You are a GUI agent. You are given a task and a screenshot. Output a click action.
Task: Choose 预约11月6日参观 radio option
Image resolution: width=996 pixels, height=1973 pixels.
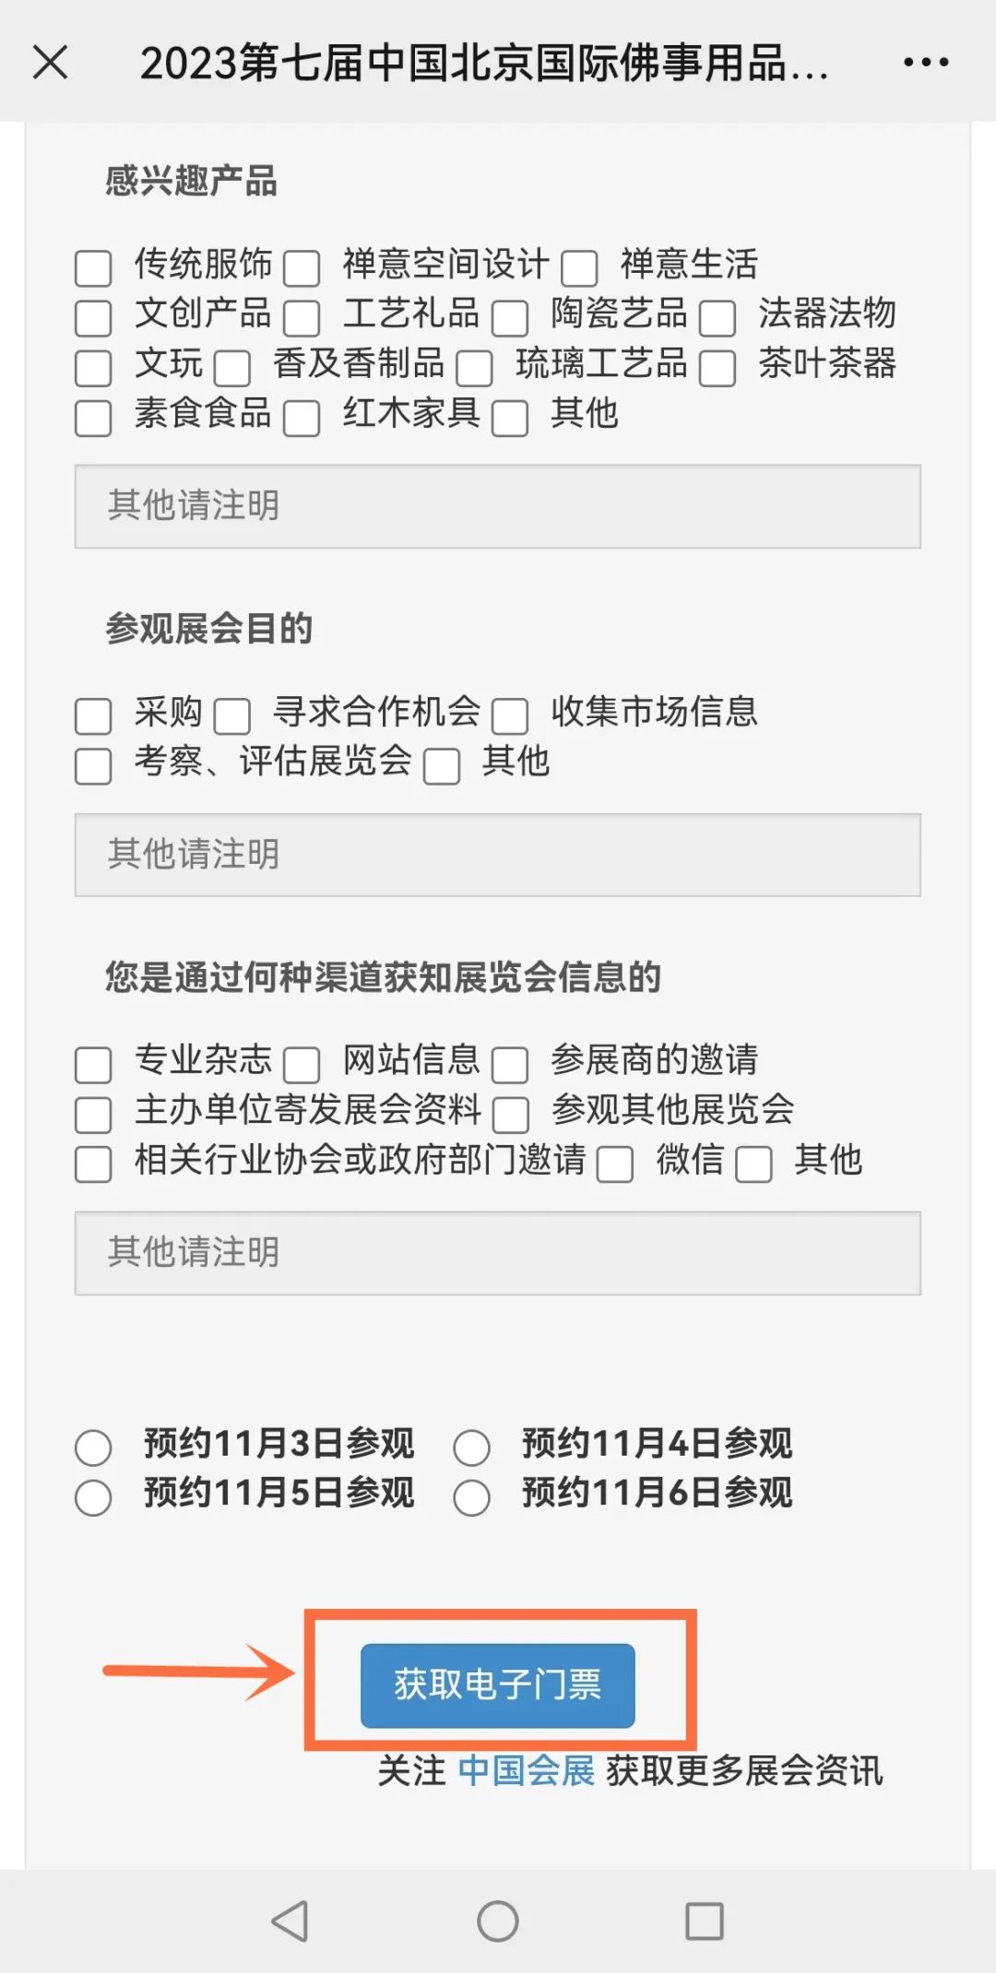pos(471,1497)
